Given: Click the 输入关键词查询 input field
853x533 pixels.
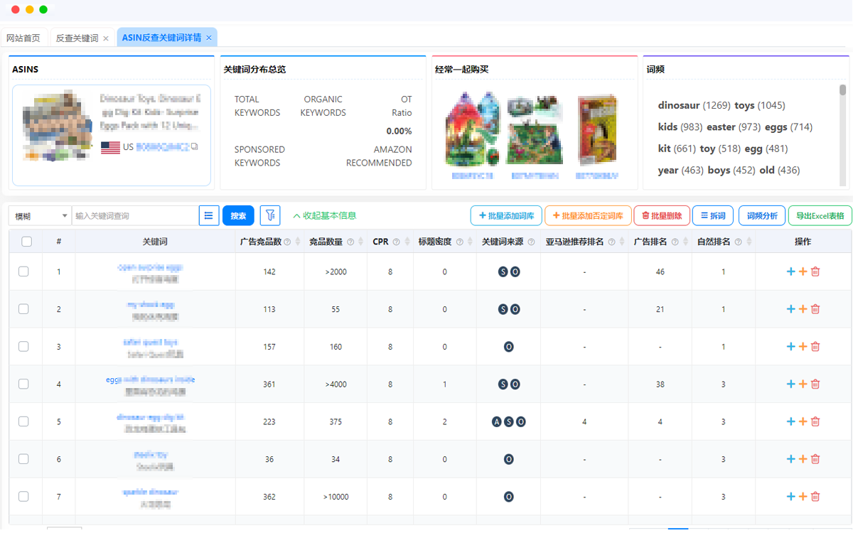Looking at the screenshot, I should pos(135,215).
